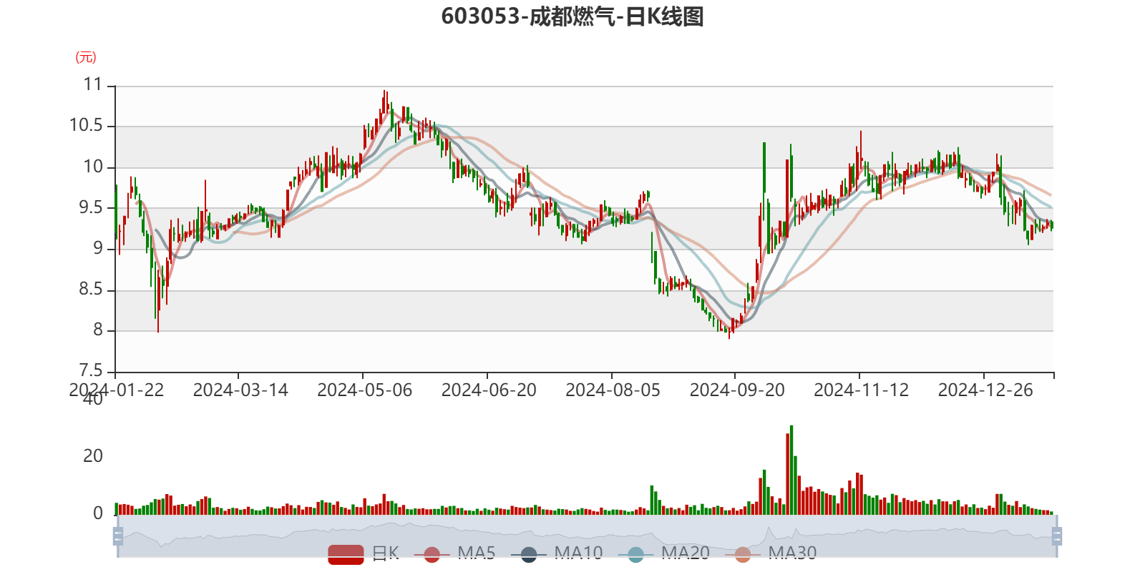1145x572 pixels.
Task: Toggle the 日K candlestick legend icon
Action: (346, 553)
